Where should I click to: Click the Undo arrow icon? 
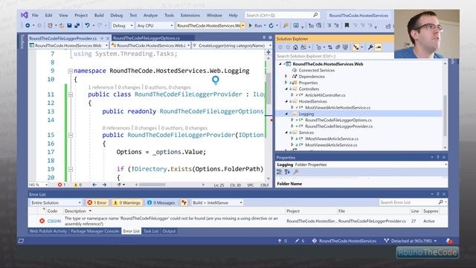(x=88, y=26)
